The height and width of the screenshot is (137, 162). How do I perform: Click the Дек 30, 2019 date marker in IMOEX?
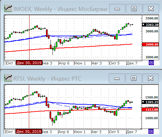[x=29, y=63]
